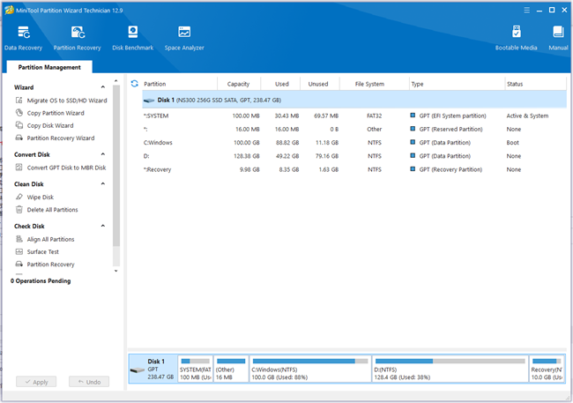Select the (Other) 16 MB block in disk map
573x403 pixels.
click(x=231, y=369)
